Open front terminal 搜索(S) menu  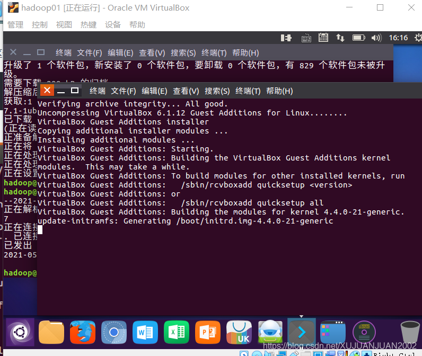pyautogui.click(x=217, y=91)
